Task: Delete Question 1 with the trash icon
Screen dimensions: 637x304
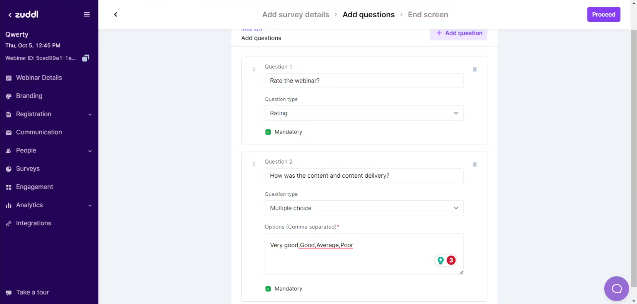Action: tap(475, 69)
